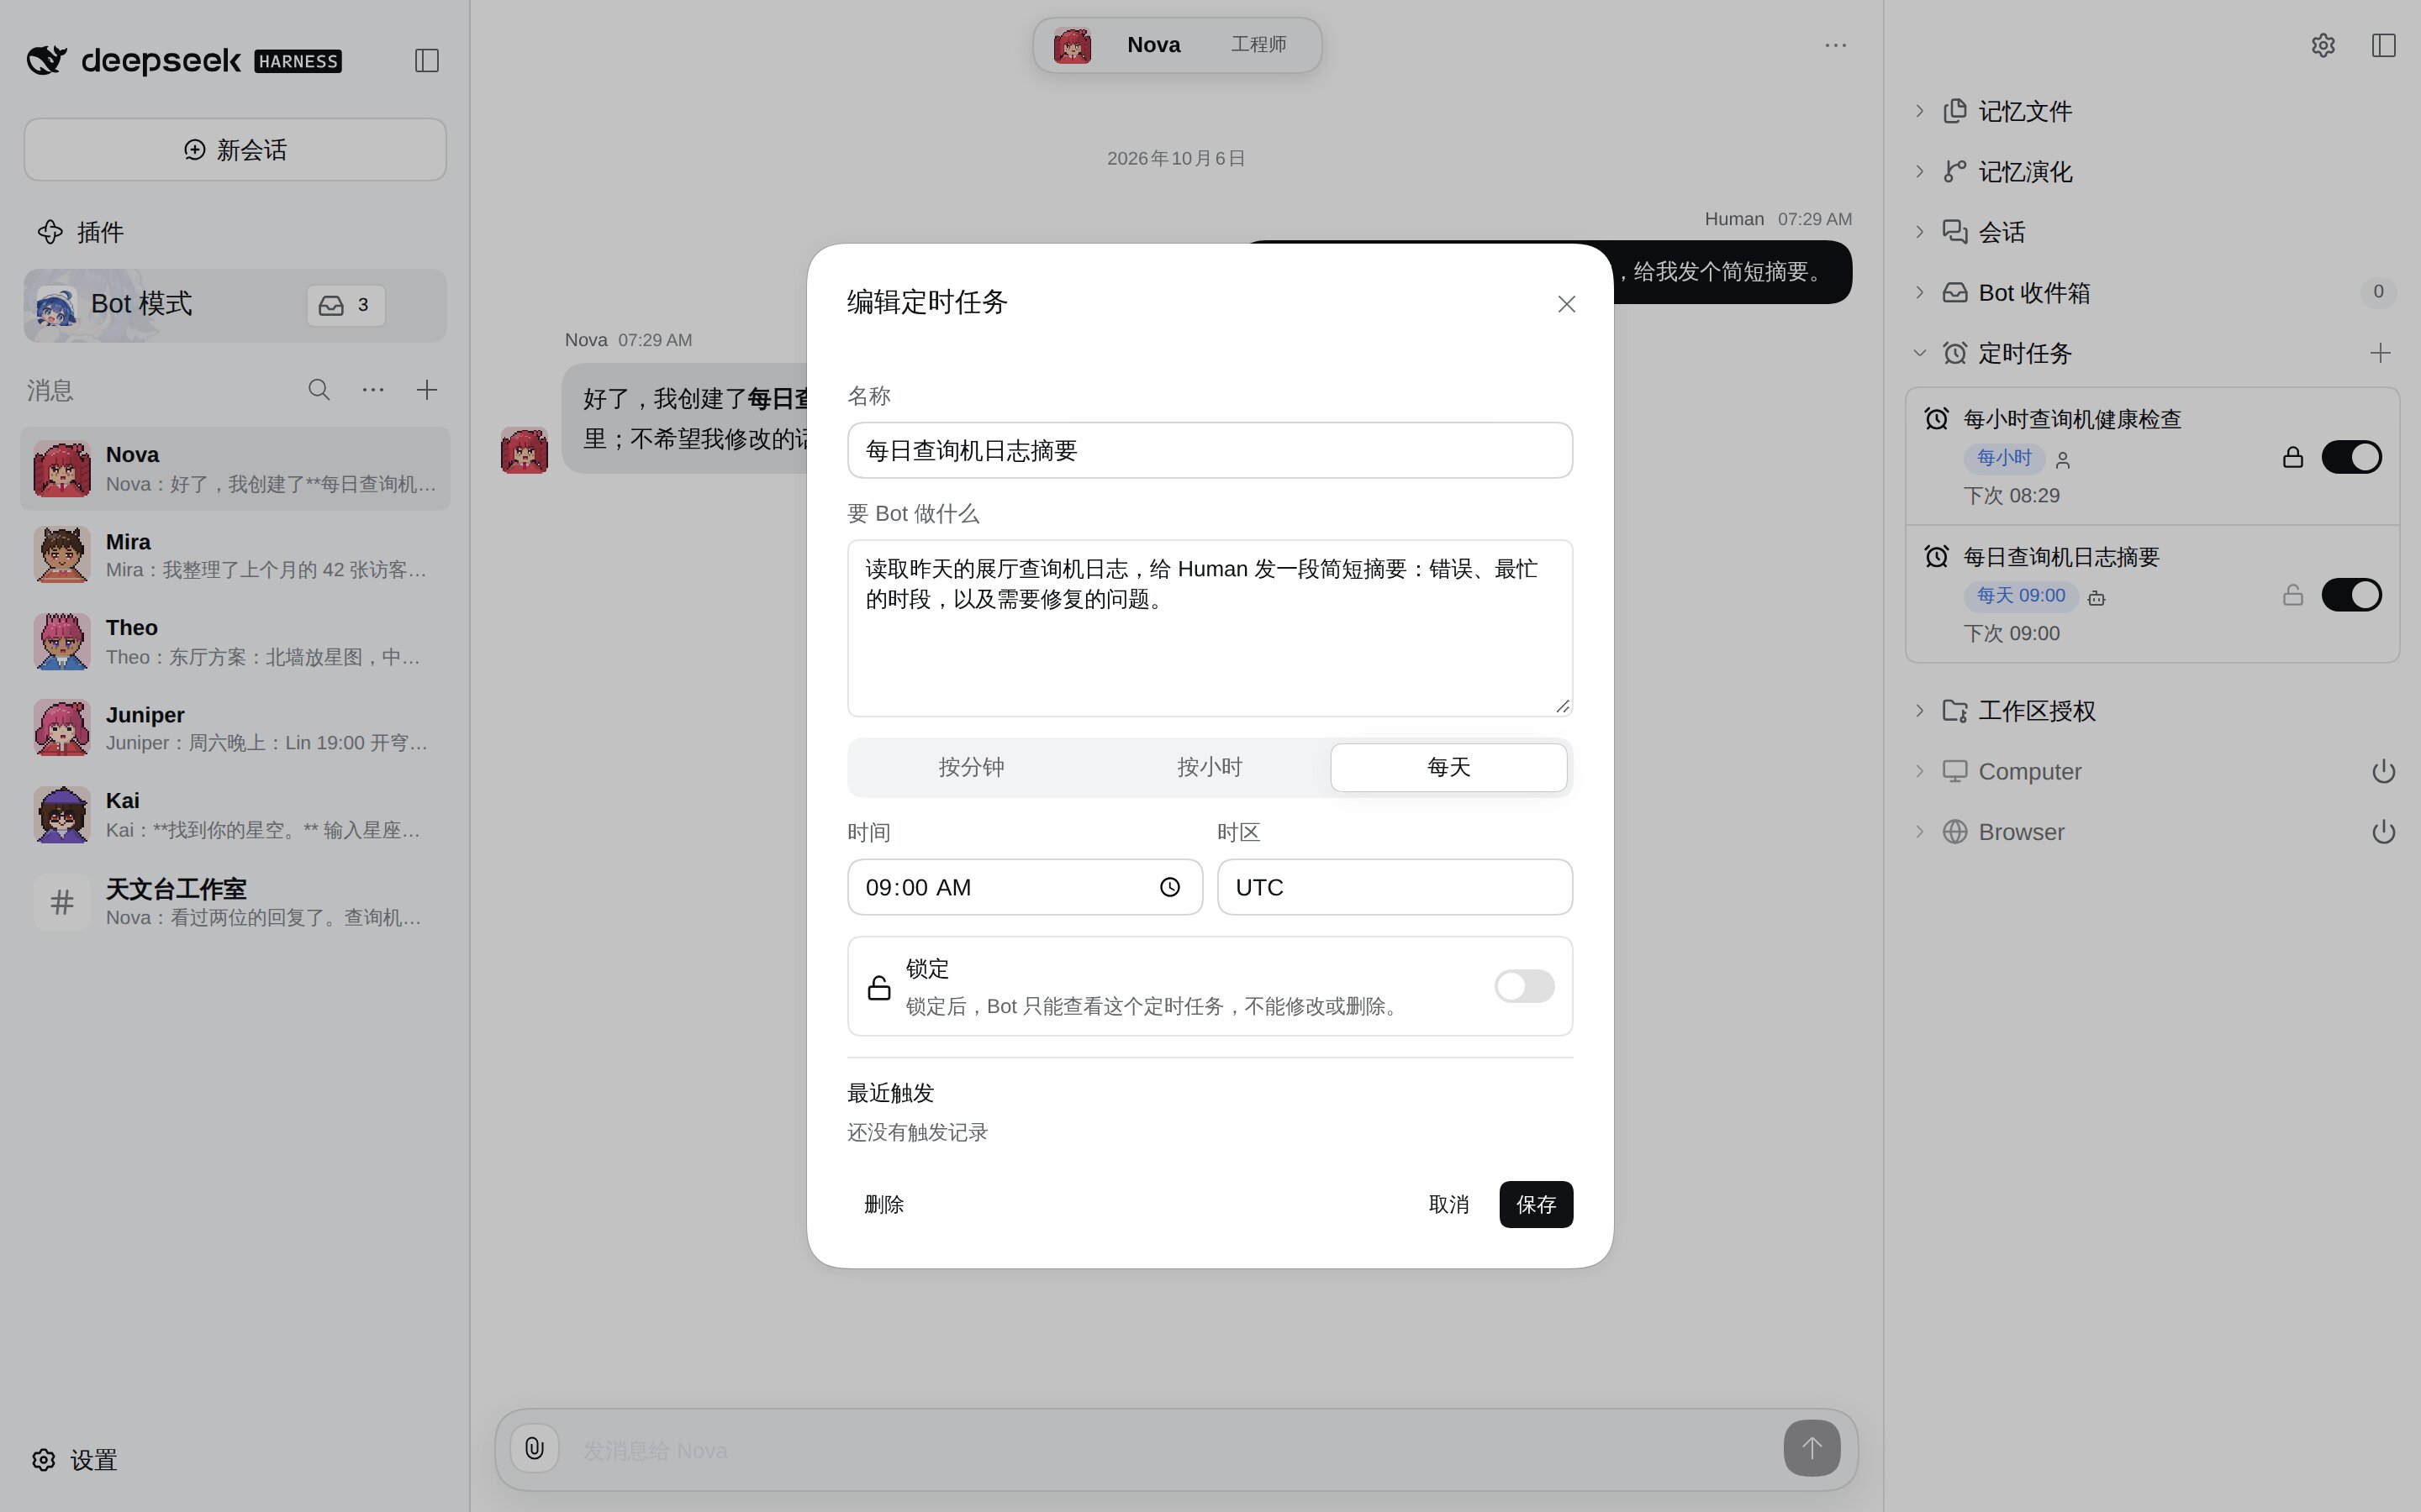
Task: Click 保存 to save task
Action: coord(1536,1204)
